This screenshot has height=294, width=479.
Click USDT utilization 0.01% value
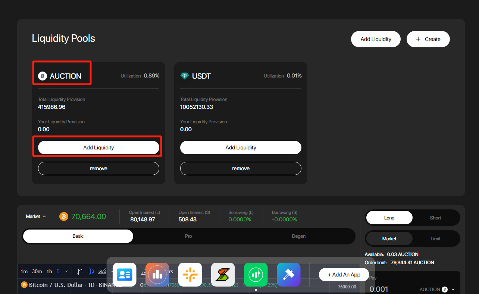click(x=294, y=76)
